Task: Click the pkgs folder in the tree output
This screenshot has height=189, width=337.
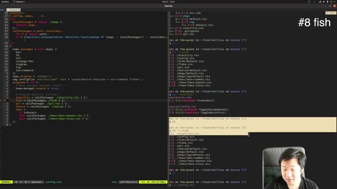Action: pos(186,16)
